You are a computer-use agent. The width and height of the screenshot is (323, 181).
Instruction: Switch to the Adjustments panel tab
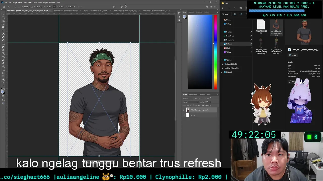click(193, 94)
